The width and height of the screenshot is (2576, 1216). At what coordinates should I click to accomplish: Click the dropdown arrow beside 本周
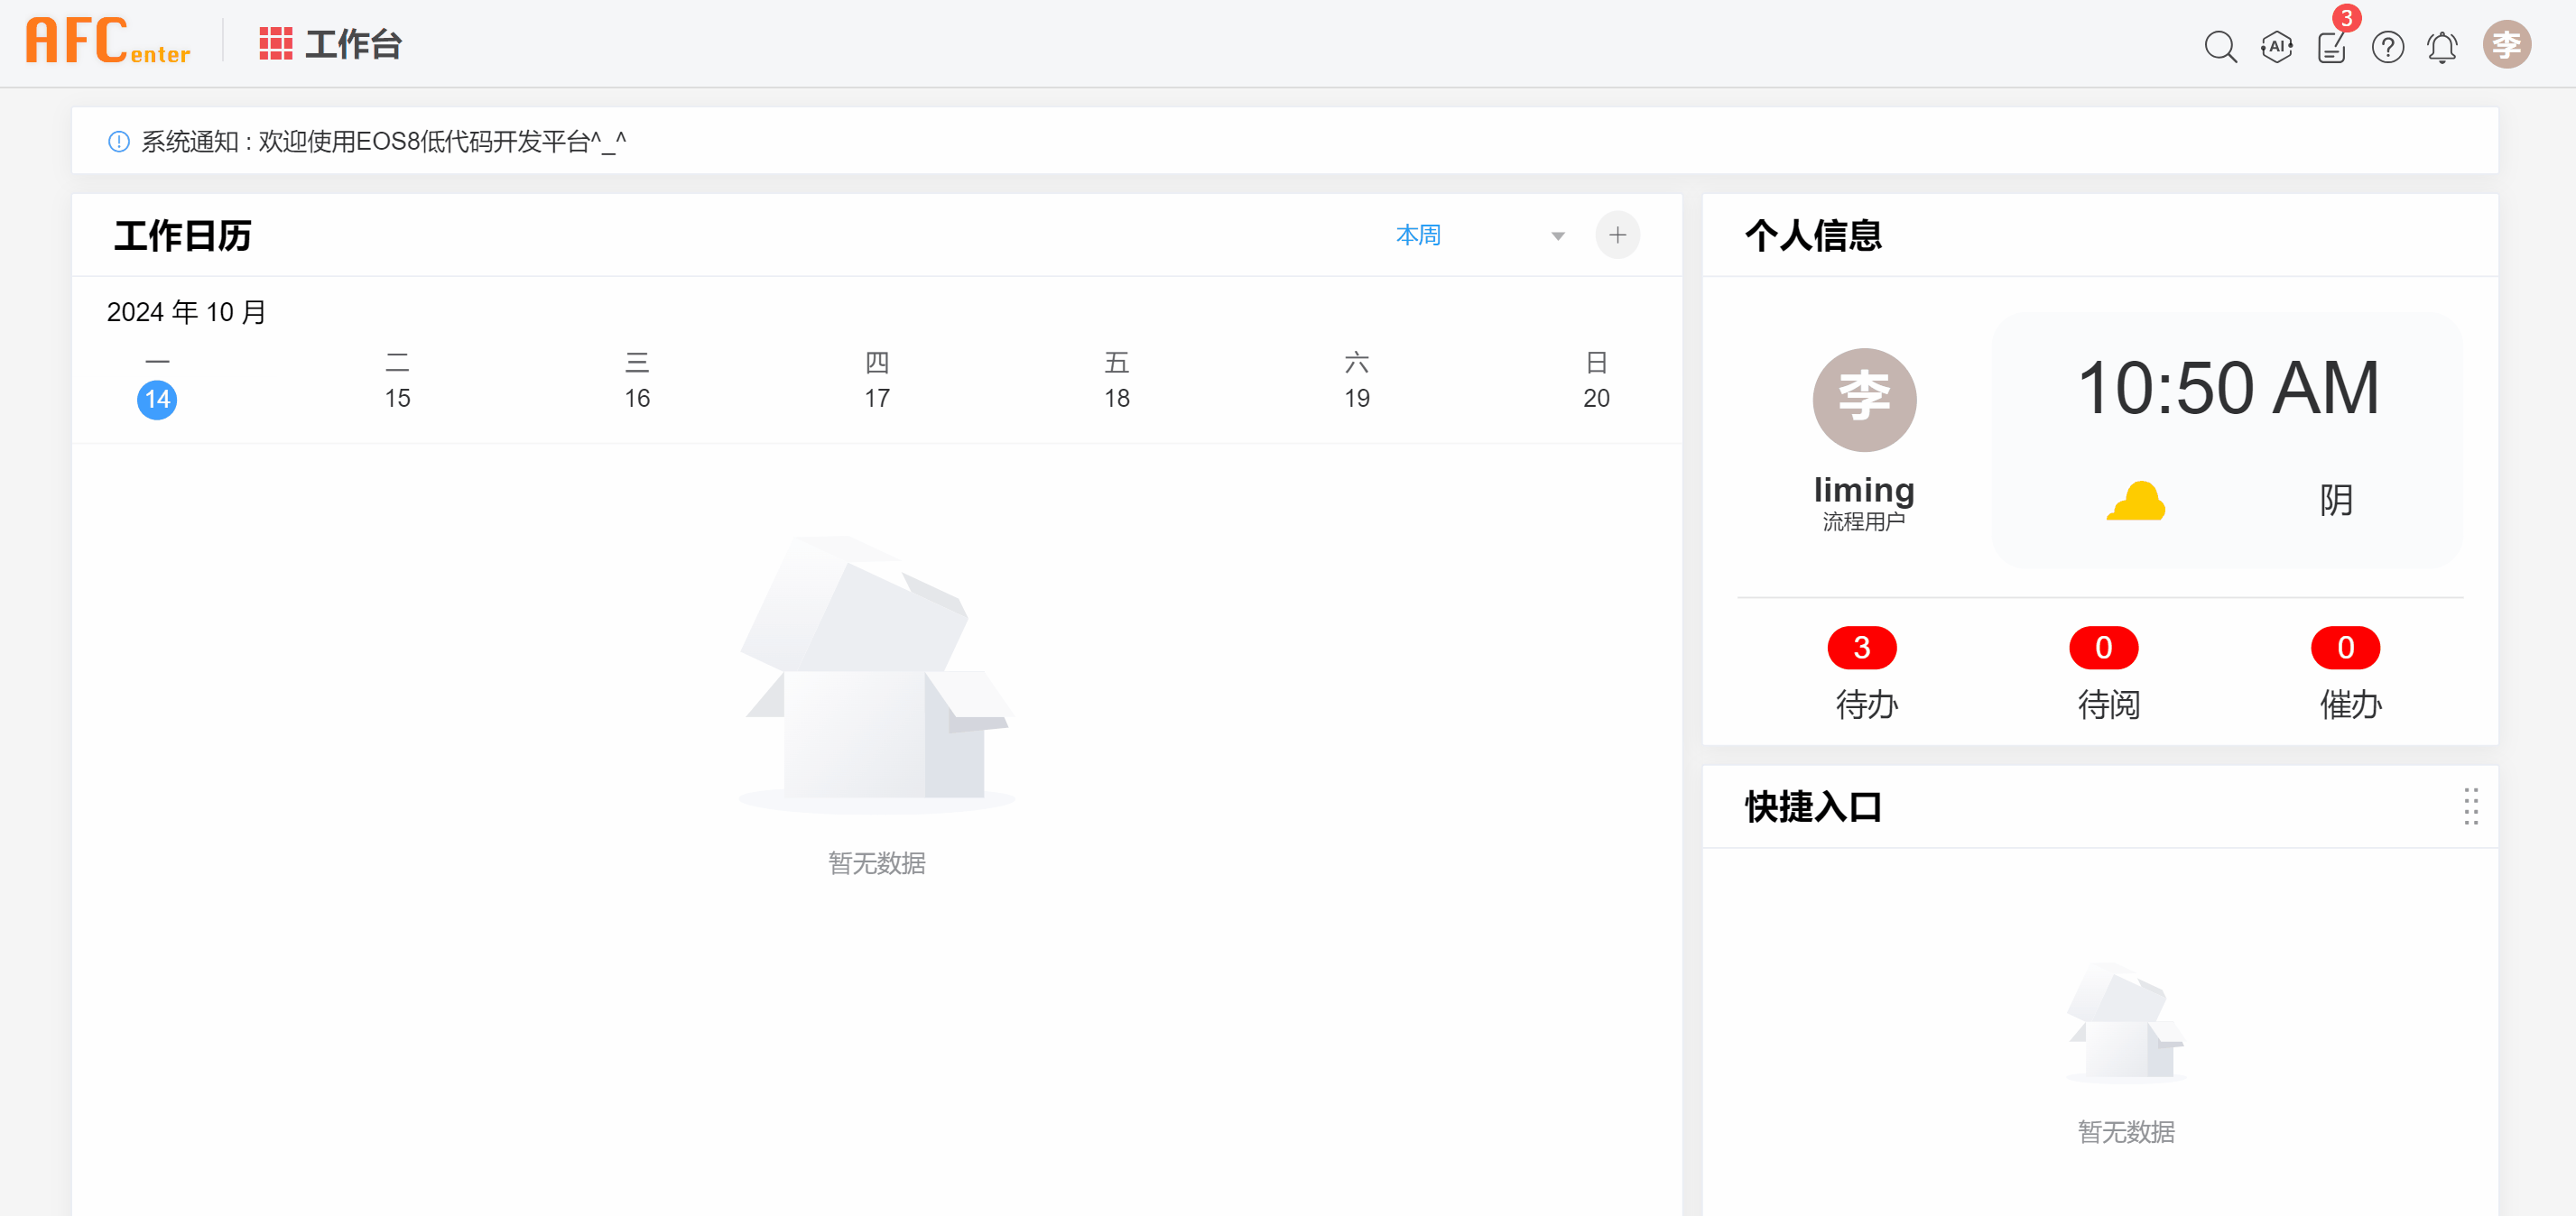(x=1557, y=237)
